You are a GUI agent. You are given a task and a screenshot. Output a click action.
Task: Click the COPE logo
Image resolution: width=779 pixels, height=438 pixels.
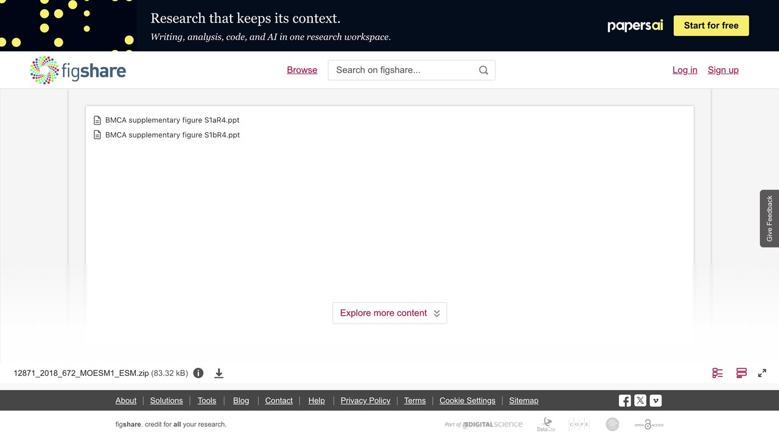coord(579,425)
